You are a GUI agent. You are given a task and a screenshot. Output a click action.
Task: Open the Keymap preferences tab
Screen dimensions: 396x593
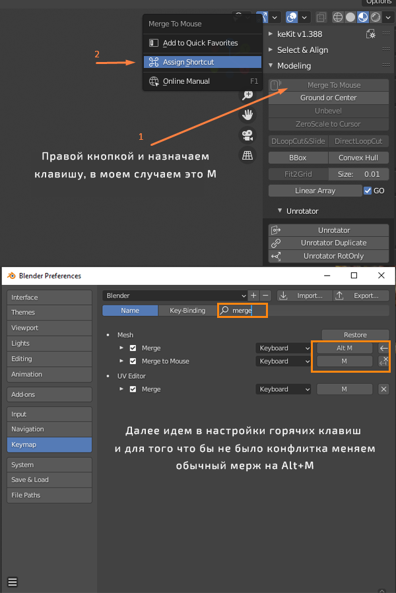pos(49,445)
